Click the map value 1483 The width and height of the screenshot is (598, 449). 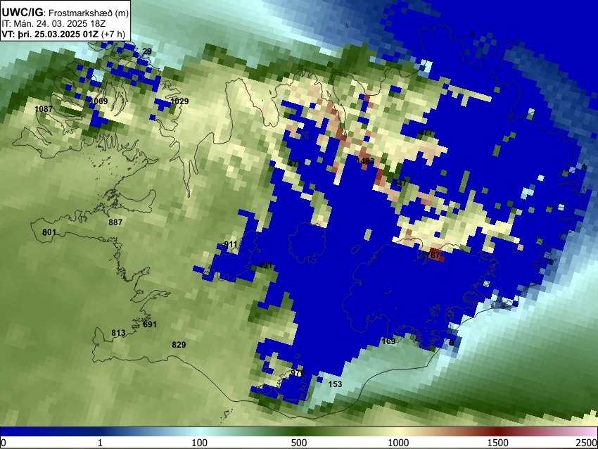365,161
